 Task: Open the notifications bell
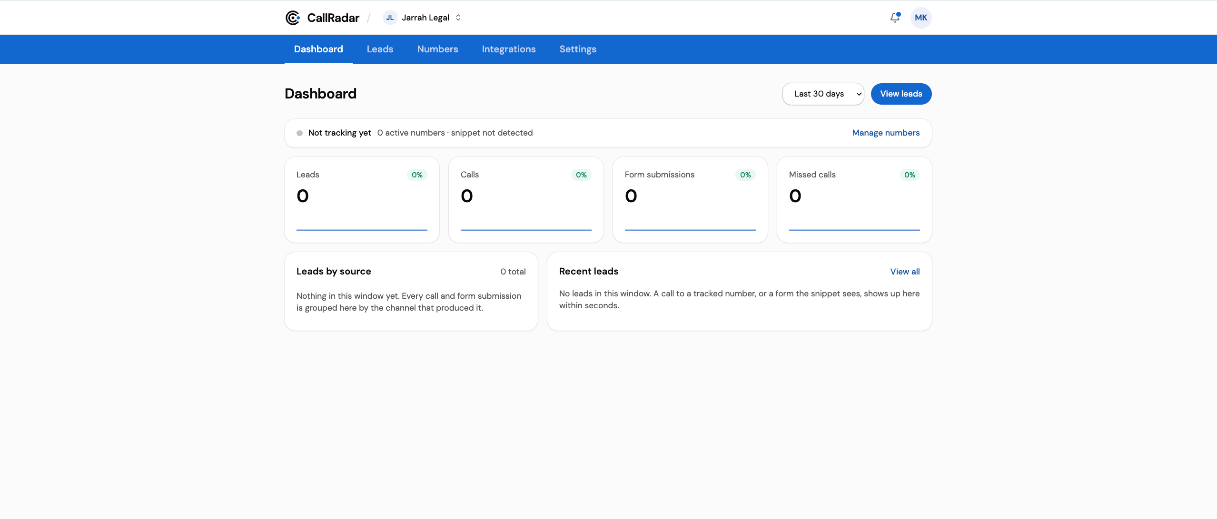(895, 18)
